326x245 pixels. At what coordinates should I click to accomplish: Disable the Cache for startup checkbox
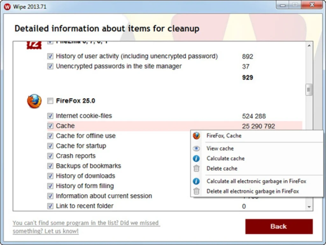[x=50, y=146]
